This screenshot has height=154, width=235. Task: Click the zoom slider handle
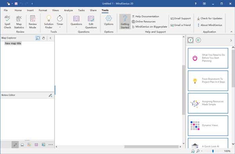[x=213, y=151]
